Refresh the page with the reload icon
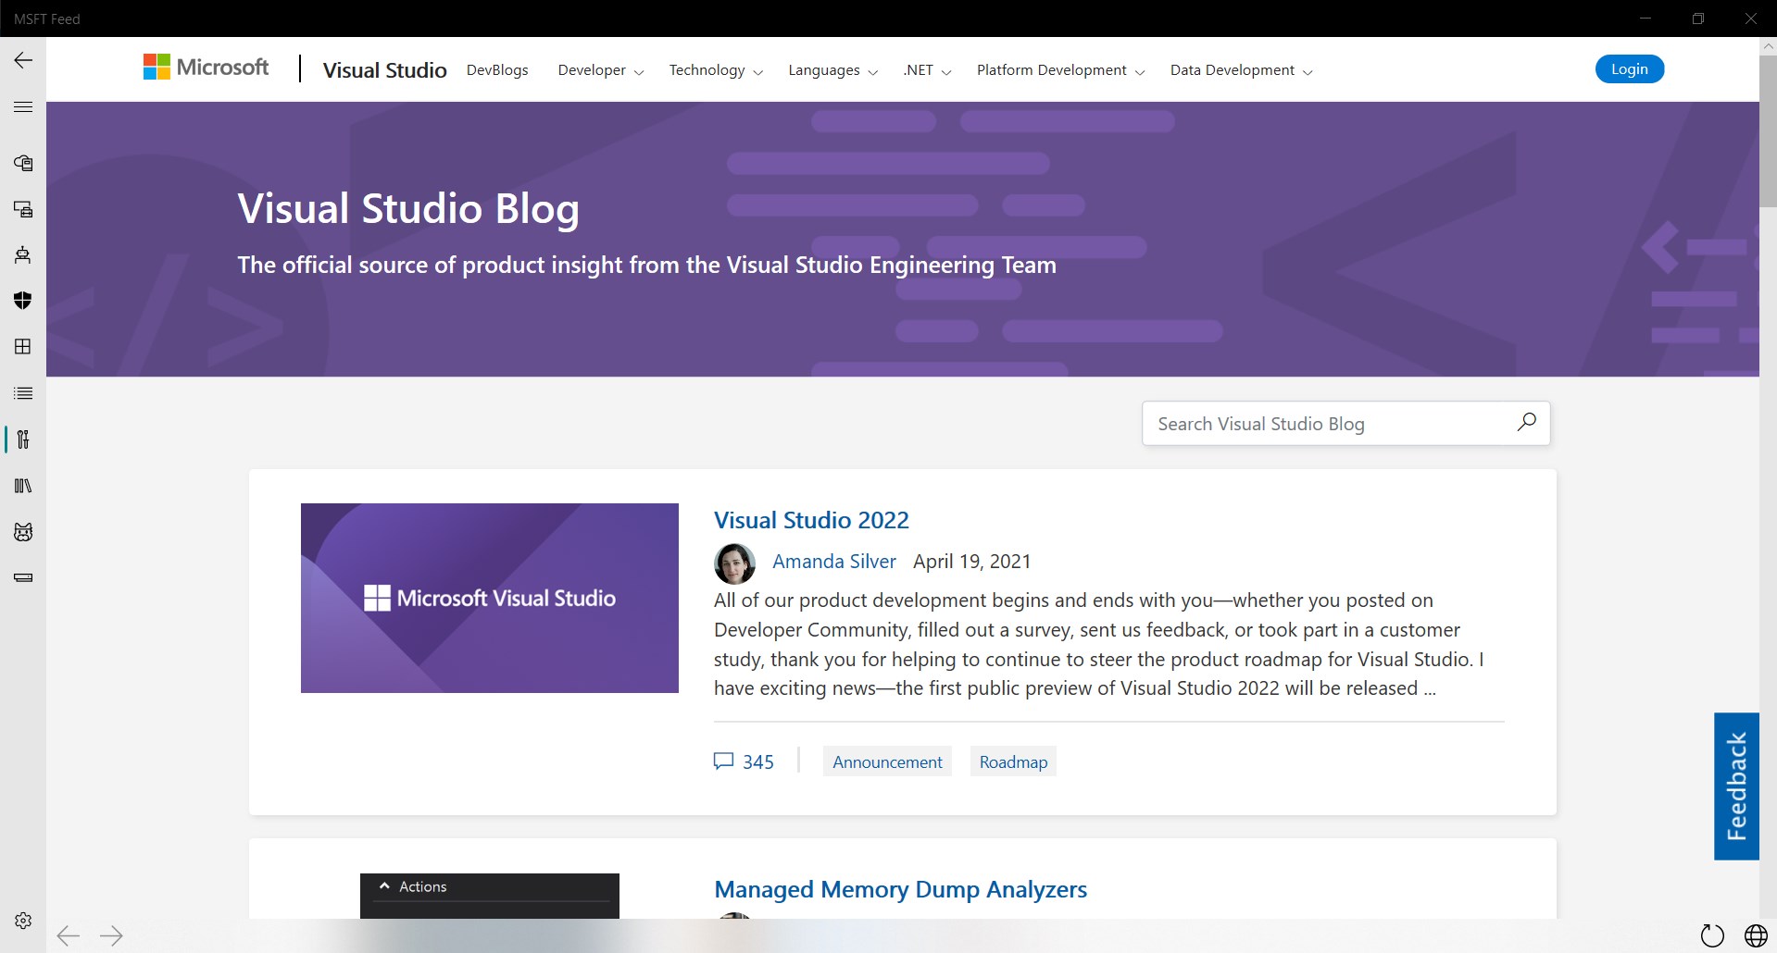 (1712, 936)
